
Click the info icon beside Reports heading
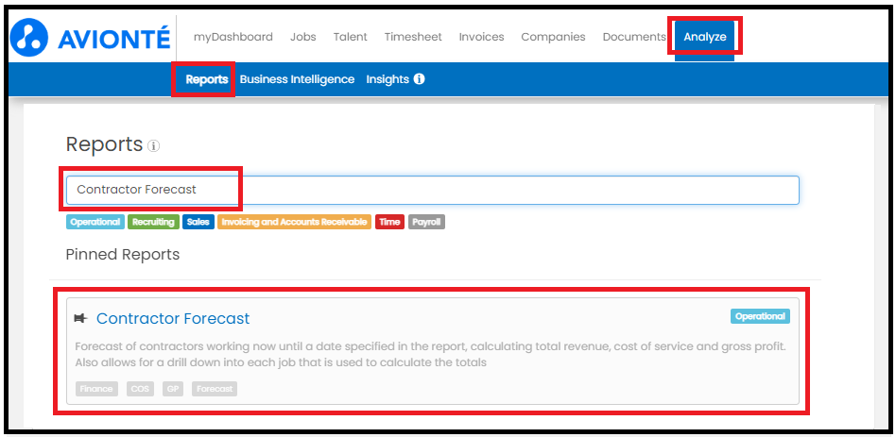pos(154,146)
